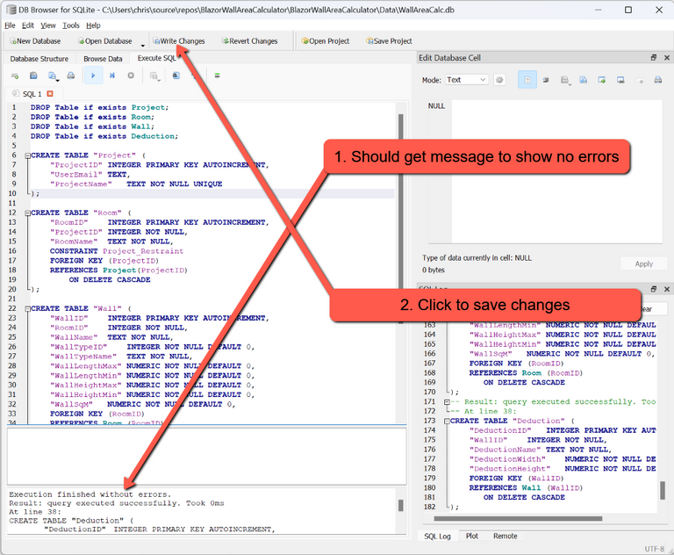Switch to the Browse Data tab
This screenshot has height=555, width=674.
coord(103,59)
